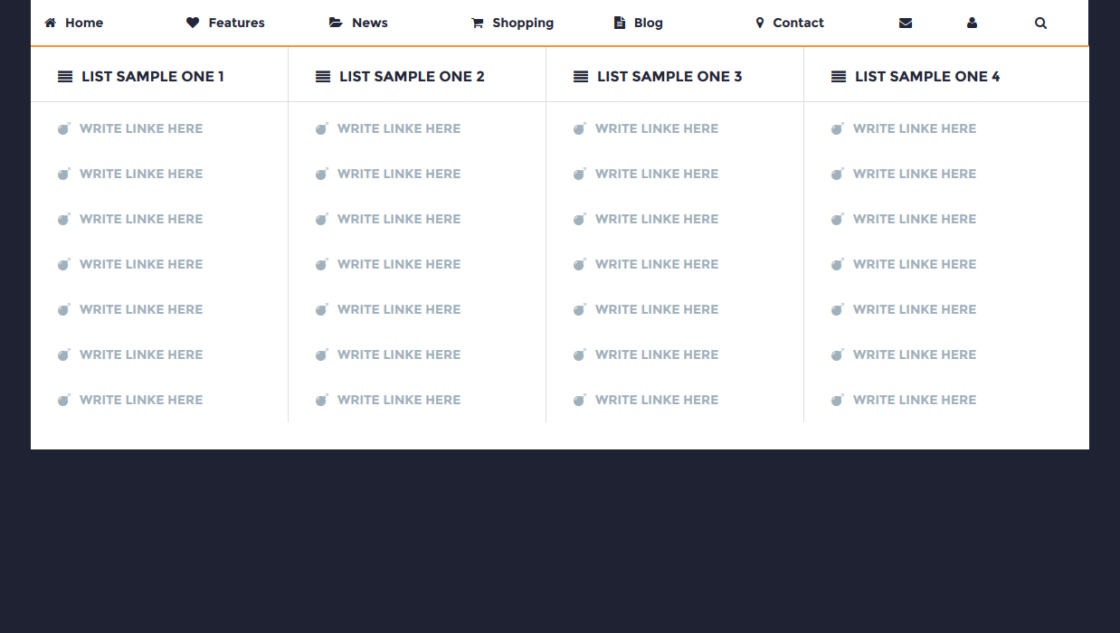Screen dimensions: 1120x633
Task: Open second Write Linke Here under List Sample One 2
Action: click(x=399, y=174)
